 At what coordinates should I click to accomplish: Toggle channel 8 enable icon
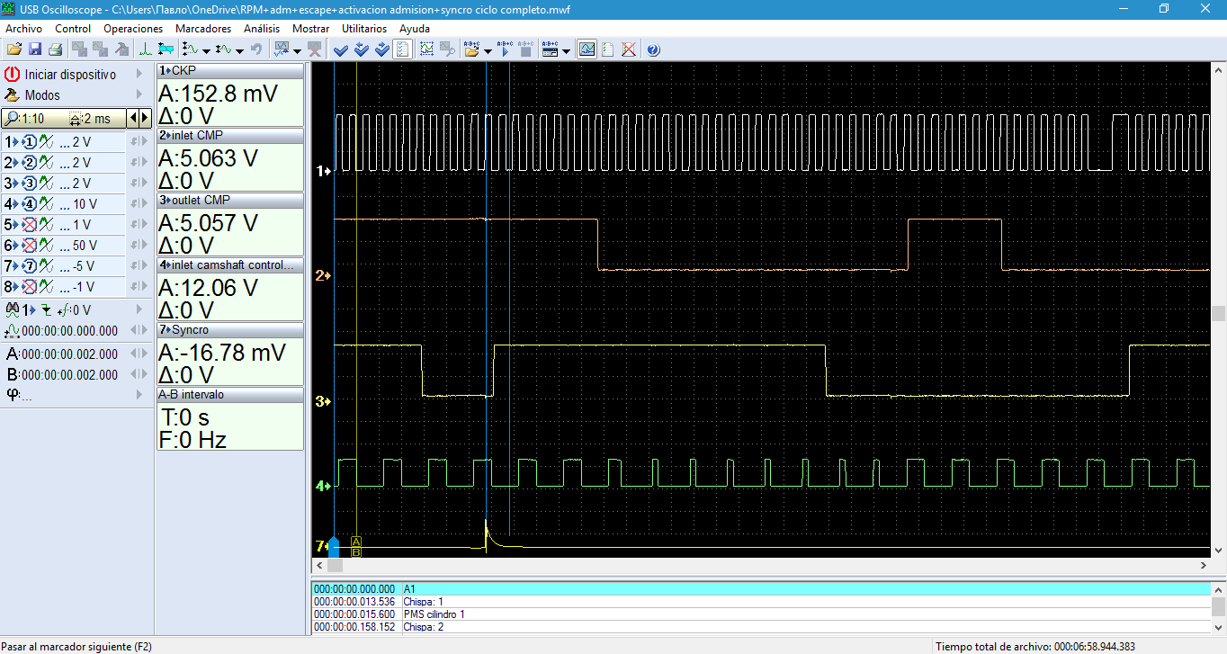[x=29, y=287]
